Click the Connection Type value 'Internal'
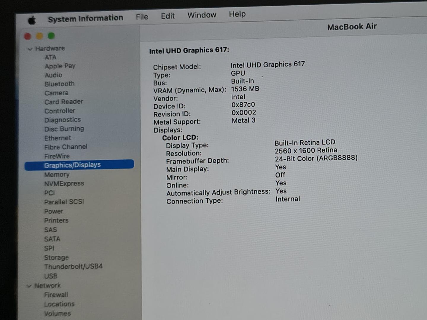Screen dimensions: 427x320 pyautogui.click(x=288, y=199)
